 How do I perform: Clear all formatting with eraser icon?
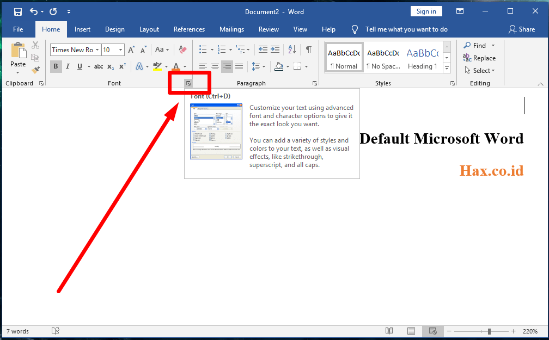(x=182, y=50)
